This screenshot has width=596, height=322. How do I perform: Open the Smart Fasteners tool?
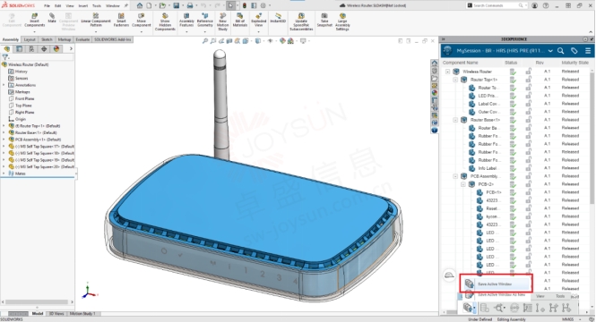click(121, 20)
